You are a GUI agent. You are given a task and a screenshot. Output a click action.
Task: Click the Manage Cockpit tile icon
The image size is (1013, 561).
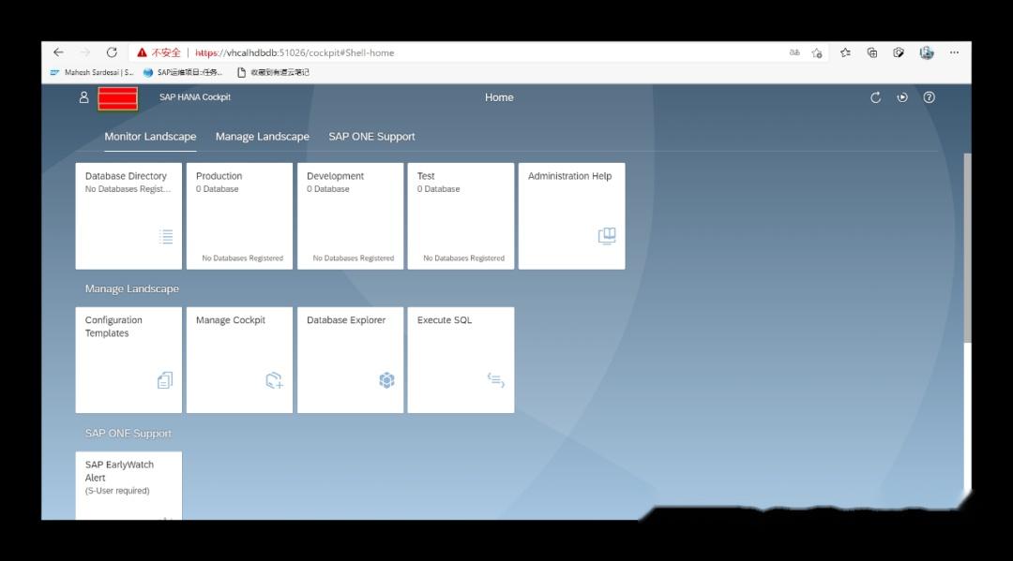[275, 380]
